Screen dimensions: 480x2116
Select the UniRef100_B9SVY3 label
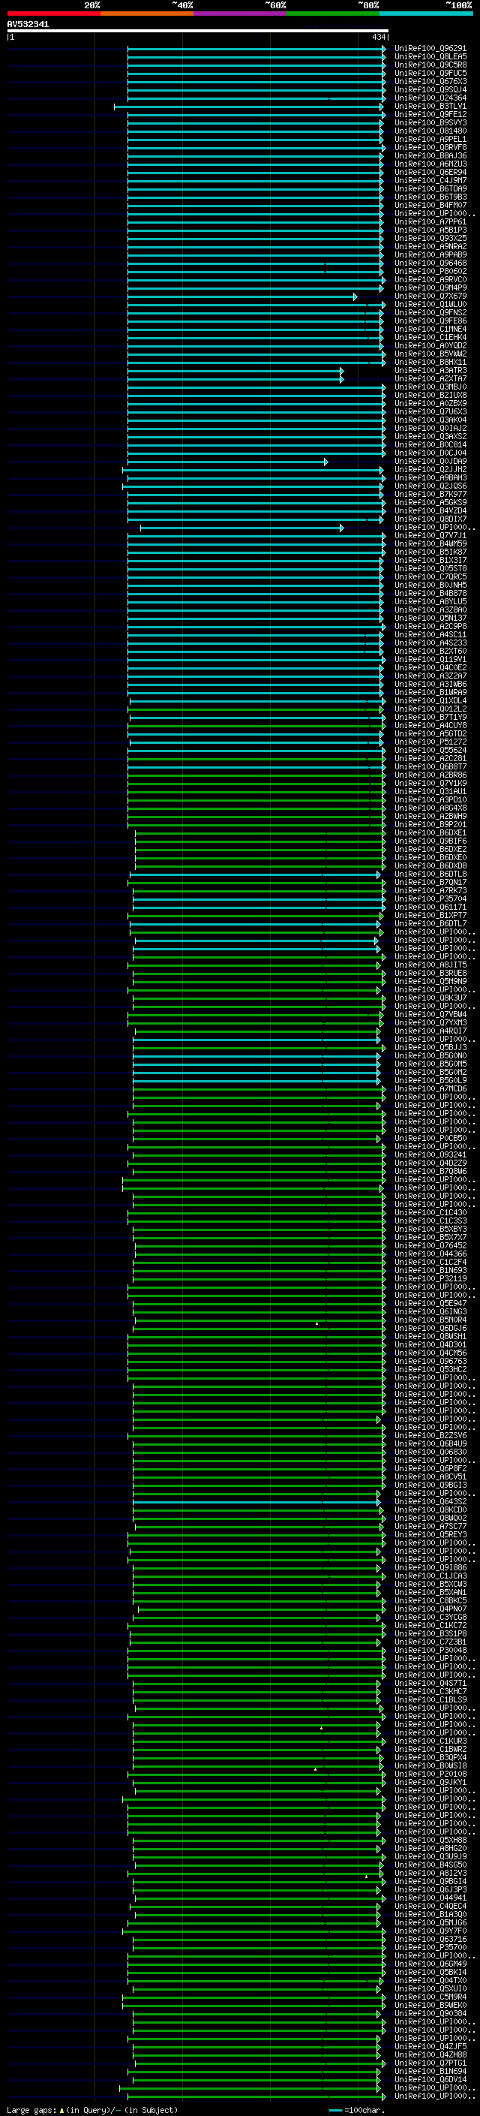430,122
